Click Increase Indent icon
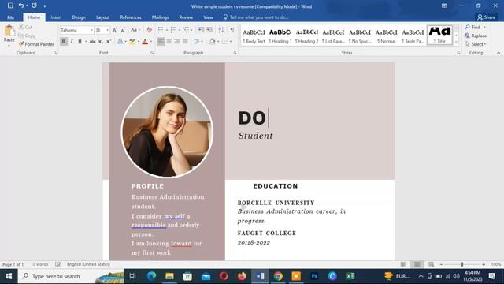 [x=209, y=30]
